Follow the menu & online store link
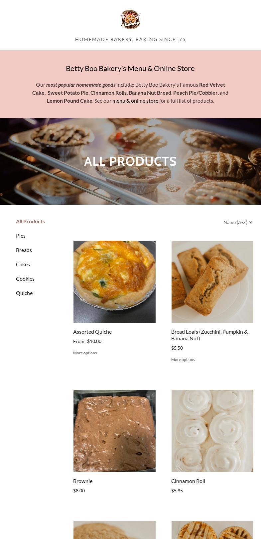The width and height of the screenshot is (261, 539). point(135,101)
